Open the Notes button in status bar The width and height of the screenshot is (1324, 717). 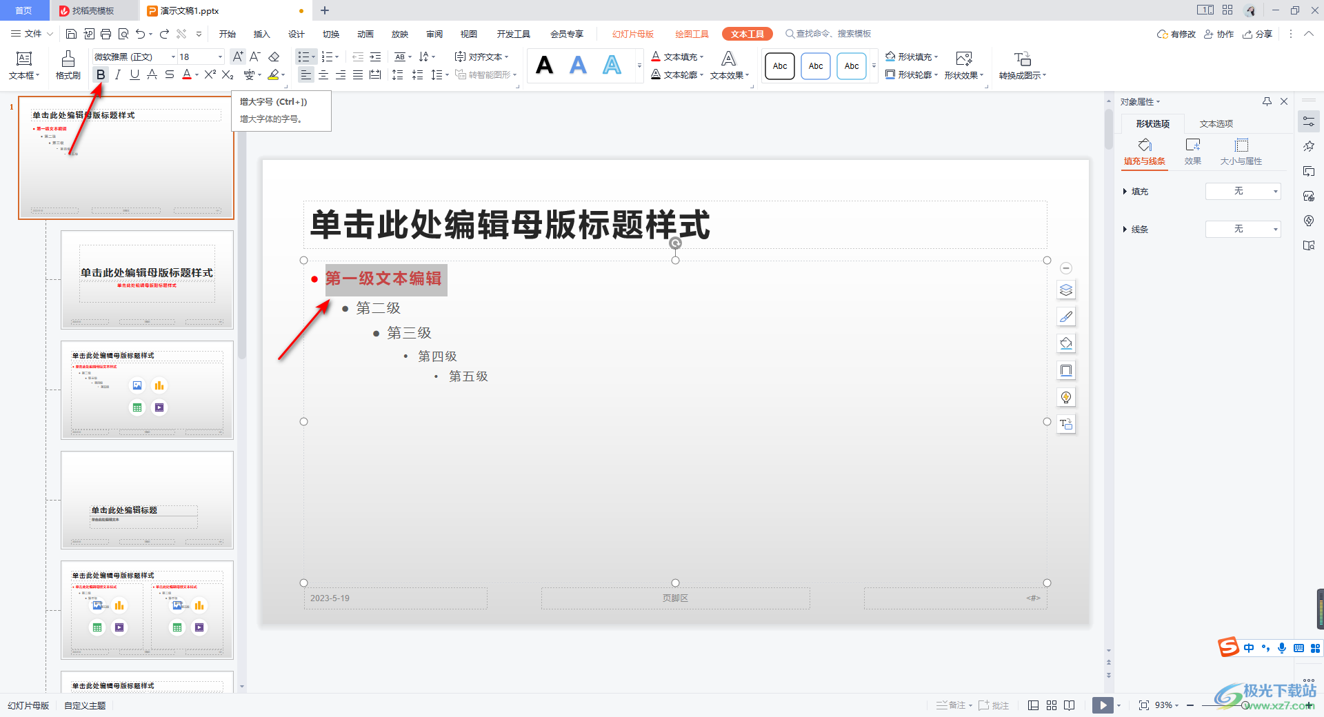point(954,705)
